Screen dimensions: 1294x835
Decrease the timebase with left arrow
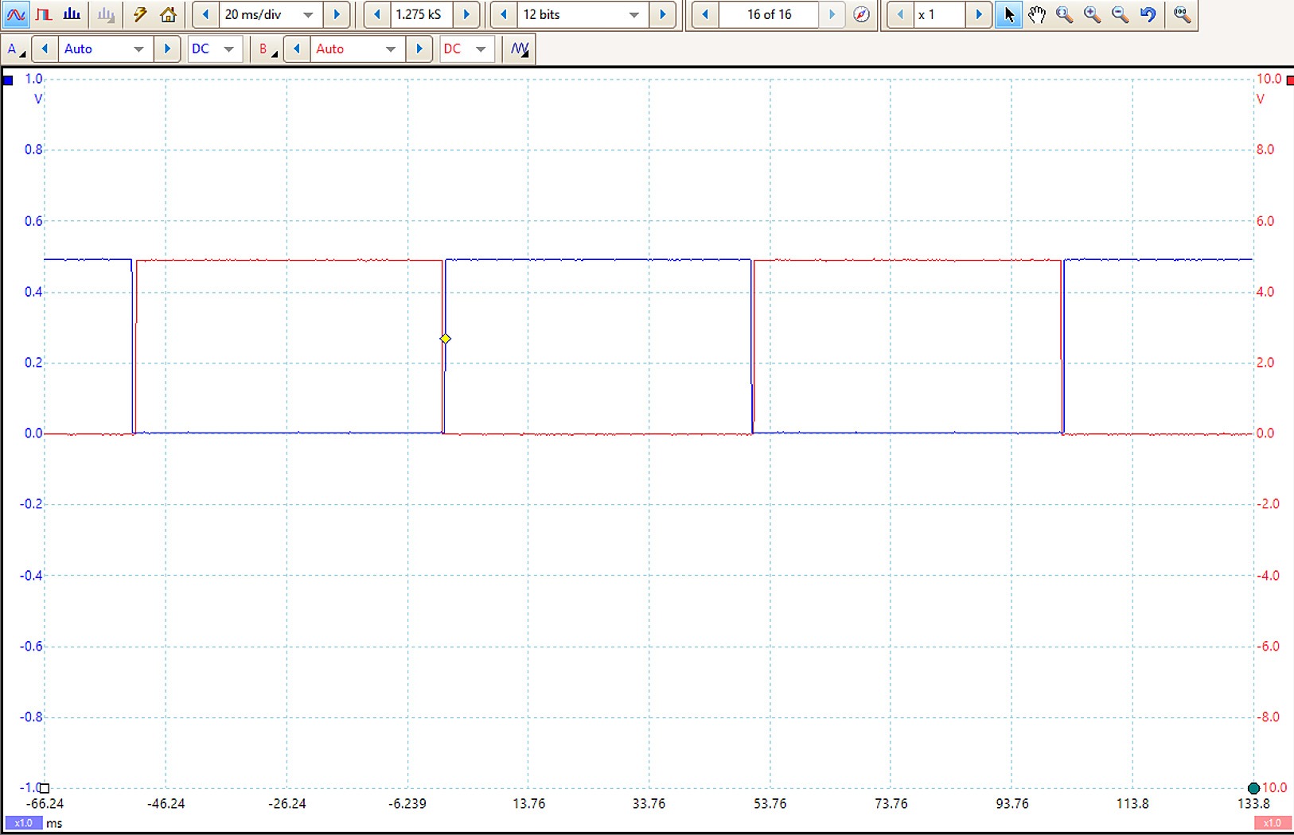coord(205,14)
